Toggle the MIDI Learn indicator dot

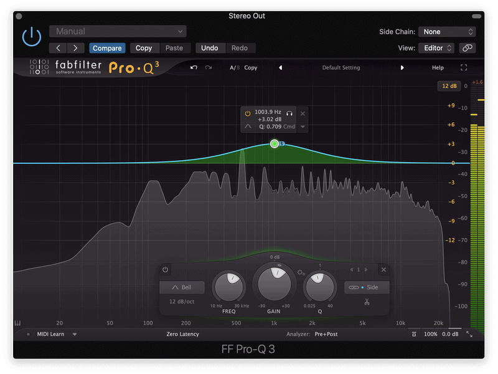pos(28,334)
